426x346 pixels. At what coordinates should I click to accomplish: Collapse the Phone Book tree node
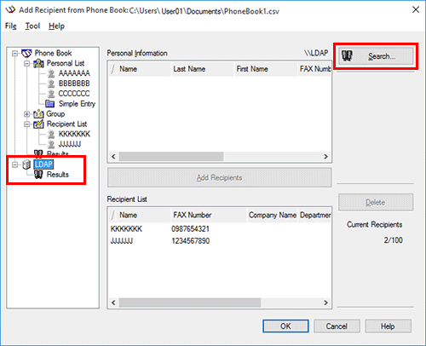14,54
